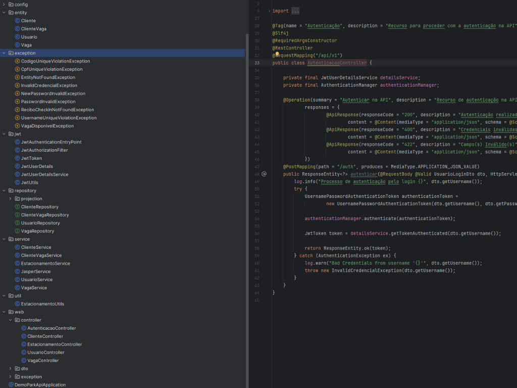Screen dimensions: 517x388
Task: Click the interface icon of VagaRepository
Action: [18, 231]
